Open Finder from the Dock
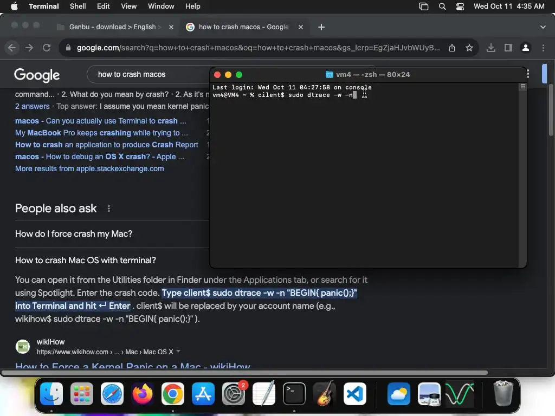The width and height of the screenshot is (555, 416). [51, 394]
